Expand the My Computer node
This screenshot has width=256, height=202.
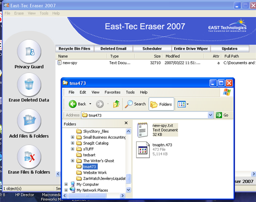(x=66, y=184)
